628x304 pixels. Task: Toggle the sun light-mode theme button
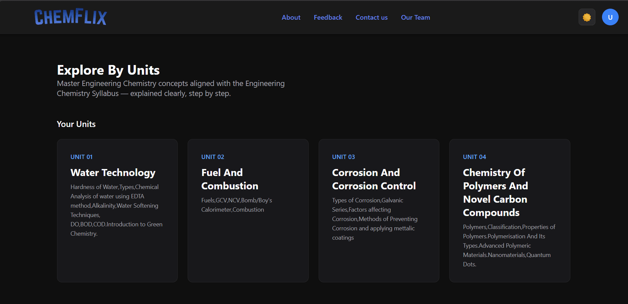(x=587, y=17)
